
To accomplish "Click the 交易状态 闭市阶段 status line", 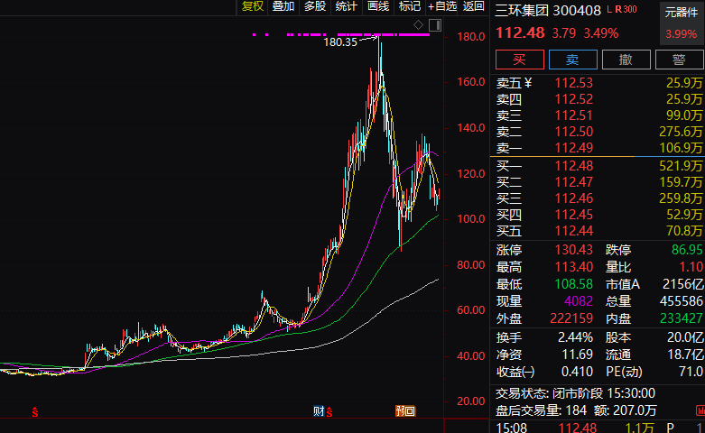I will pos(576,393).
